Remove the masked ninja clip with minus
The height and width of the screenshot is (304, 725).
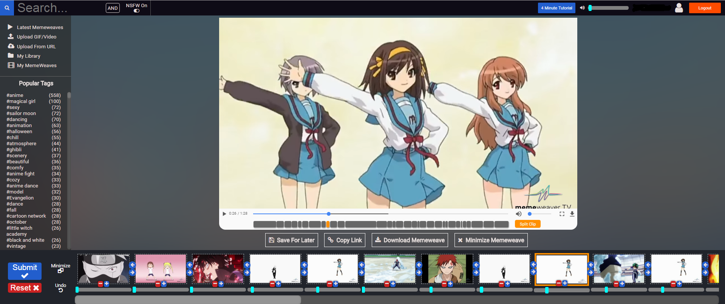click(100, 284)
